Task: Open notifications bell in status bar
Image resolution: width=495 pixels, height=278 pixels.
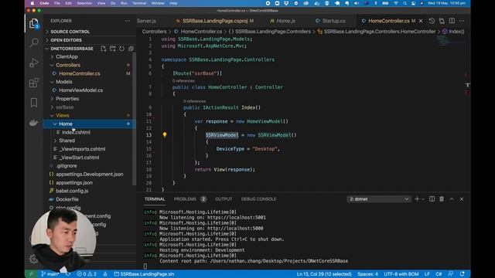Action: pos(463,274)
